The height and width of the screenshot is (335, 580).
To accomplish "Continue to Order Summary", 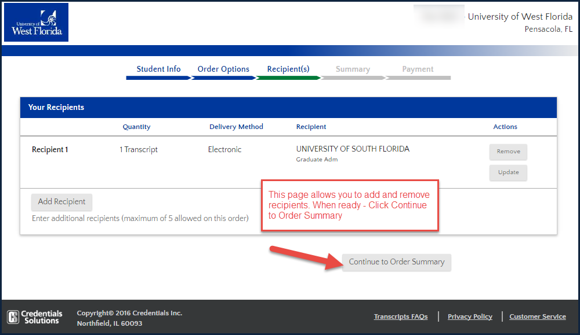I will 397,262.
